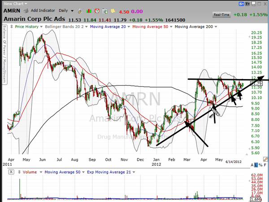
Task: Close the volume pane with X
Action: tap(11, 171)
